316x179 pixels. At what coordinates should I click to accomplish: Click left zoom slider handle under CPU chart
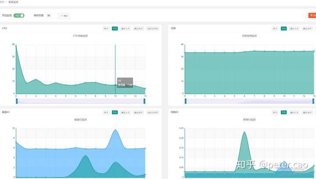(17, 101)
